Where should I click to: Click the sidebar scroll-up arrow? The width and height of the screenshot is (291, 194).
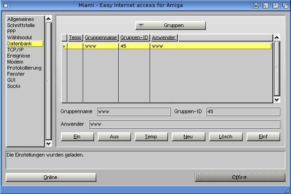click(x=49, y=19)
